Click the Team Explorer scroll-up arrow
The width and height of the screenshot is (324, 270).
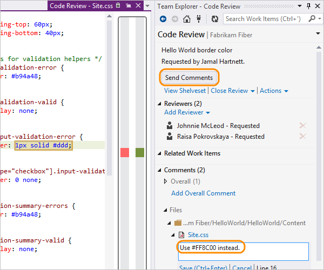(319, 48)
